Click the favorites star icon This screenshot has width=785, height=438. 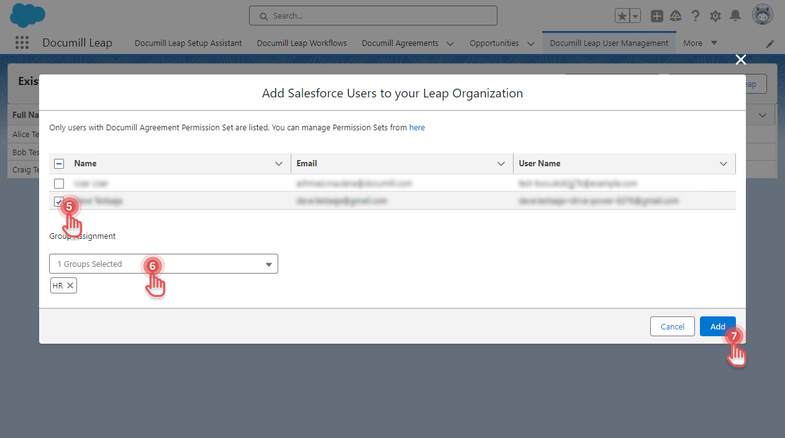[622, 16]
